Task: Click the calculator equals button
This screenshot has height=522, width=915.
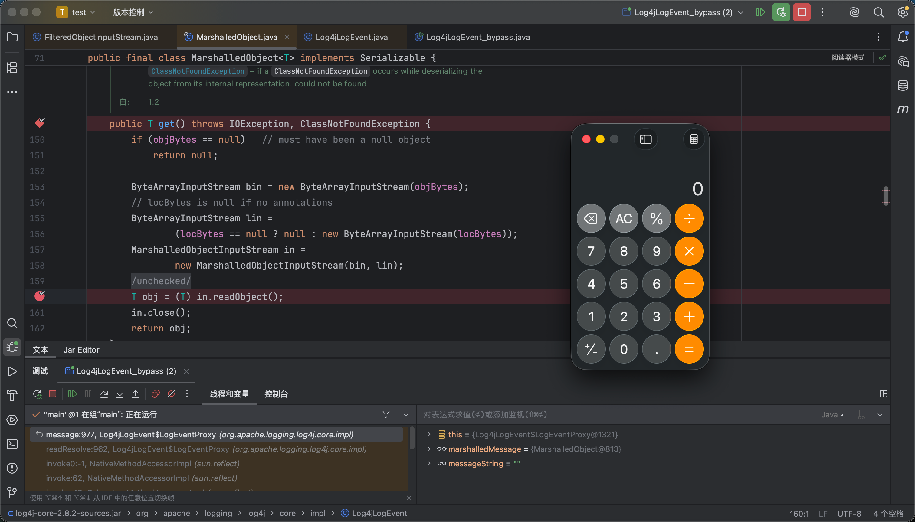Action: (x=689, y=349)
